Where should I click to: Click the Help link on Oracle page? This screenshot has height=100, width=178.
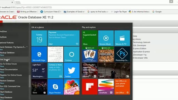click(x=135, y=36)
